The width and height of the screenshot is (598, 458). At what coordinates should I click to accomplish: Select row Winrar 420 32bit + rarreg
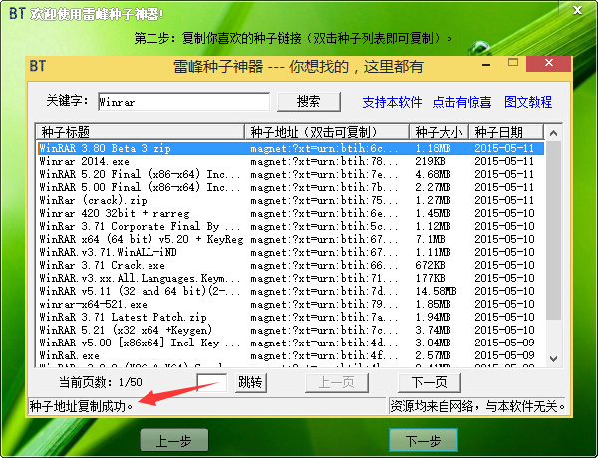291,213
